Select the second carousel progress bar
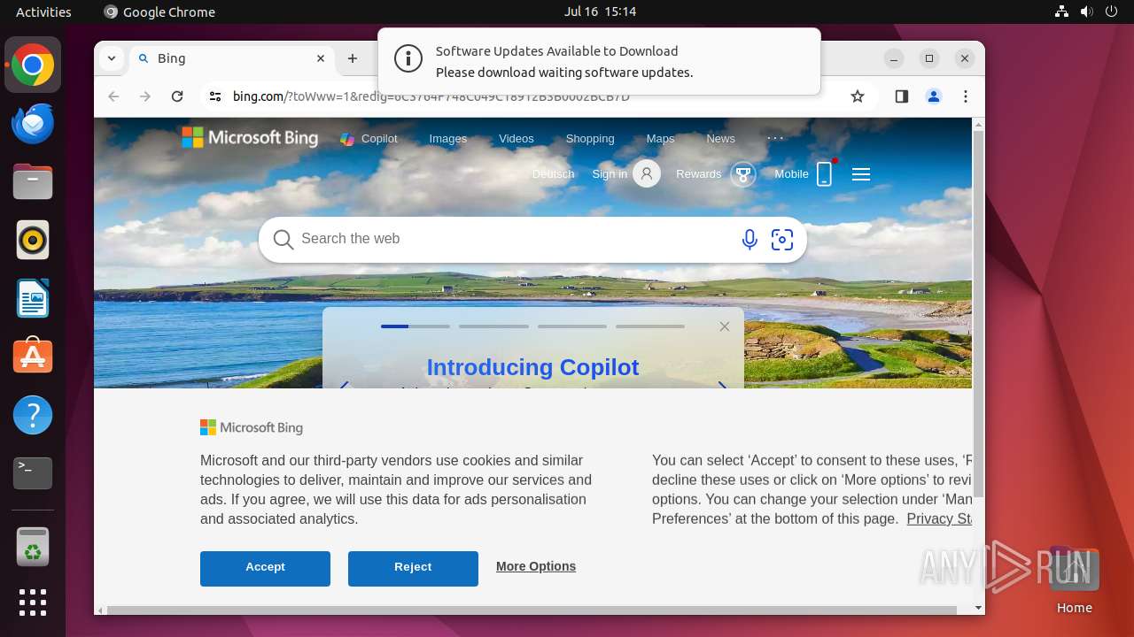Viewport: 1134px width, 637px height. (493, 326)
